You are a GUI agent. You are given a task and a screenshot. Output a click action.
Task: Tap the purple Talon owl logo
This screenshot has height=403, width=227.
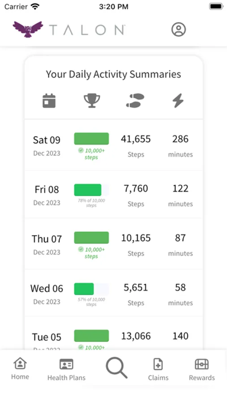coord(28,29)
